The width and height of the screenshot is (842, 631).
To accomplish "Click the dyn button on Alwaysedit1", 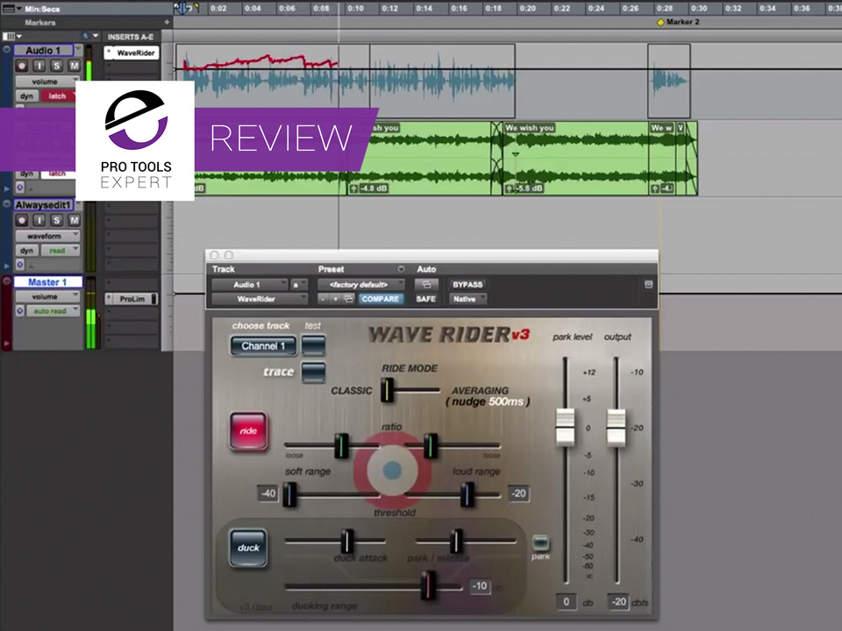I will pos(26,251).
